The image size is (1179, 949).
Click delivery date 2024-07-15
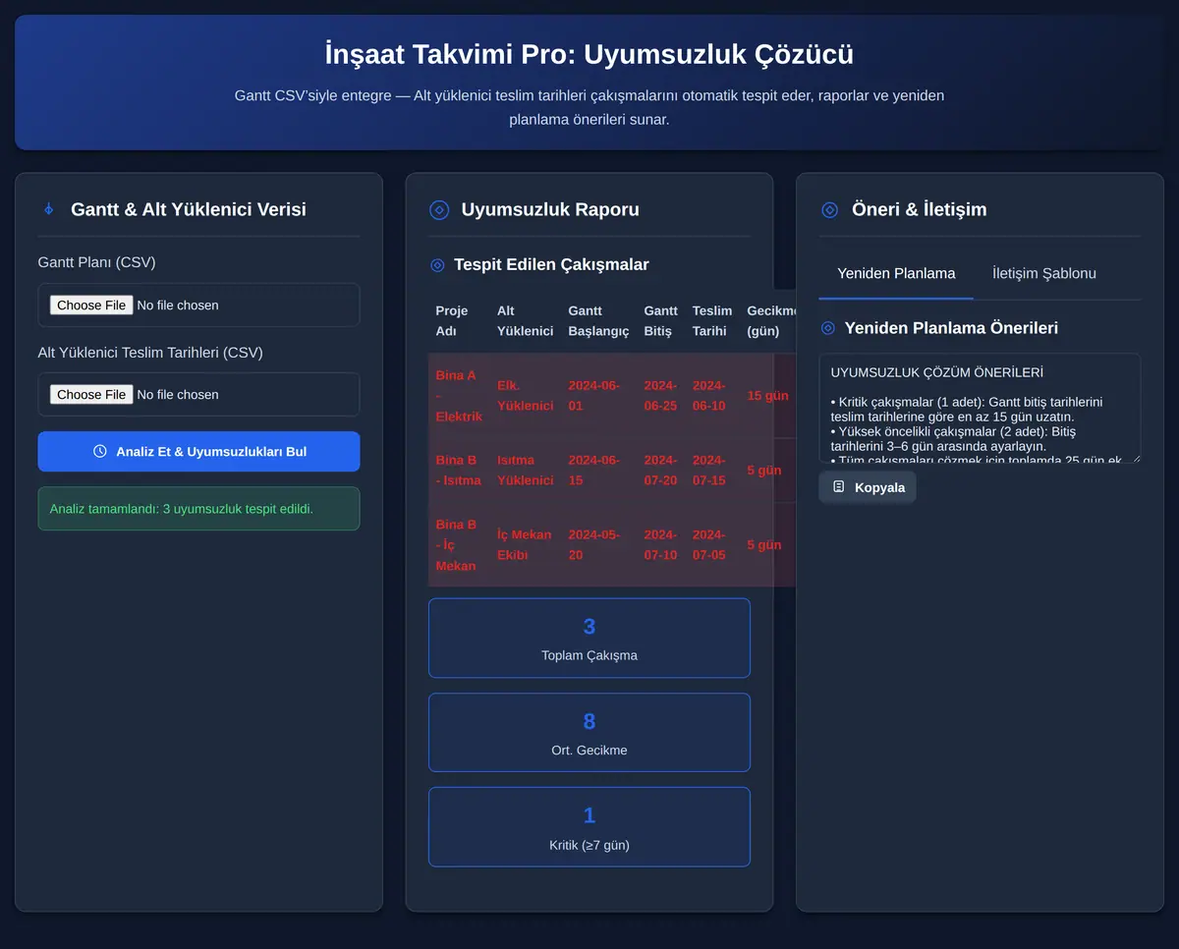point(711,471)
